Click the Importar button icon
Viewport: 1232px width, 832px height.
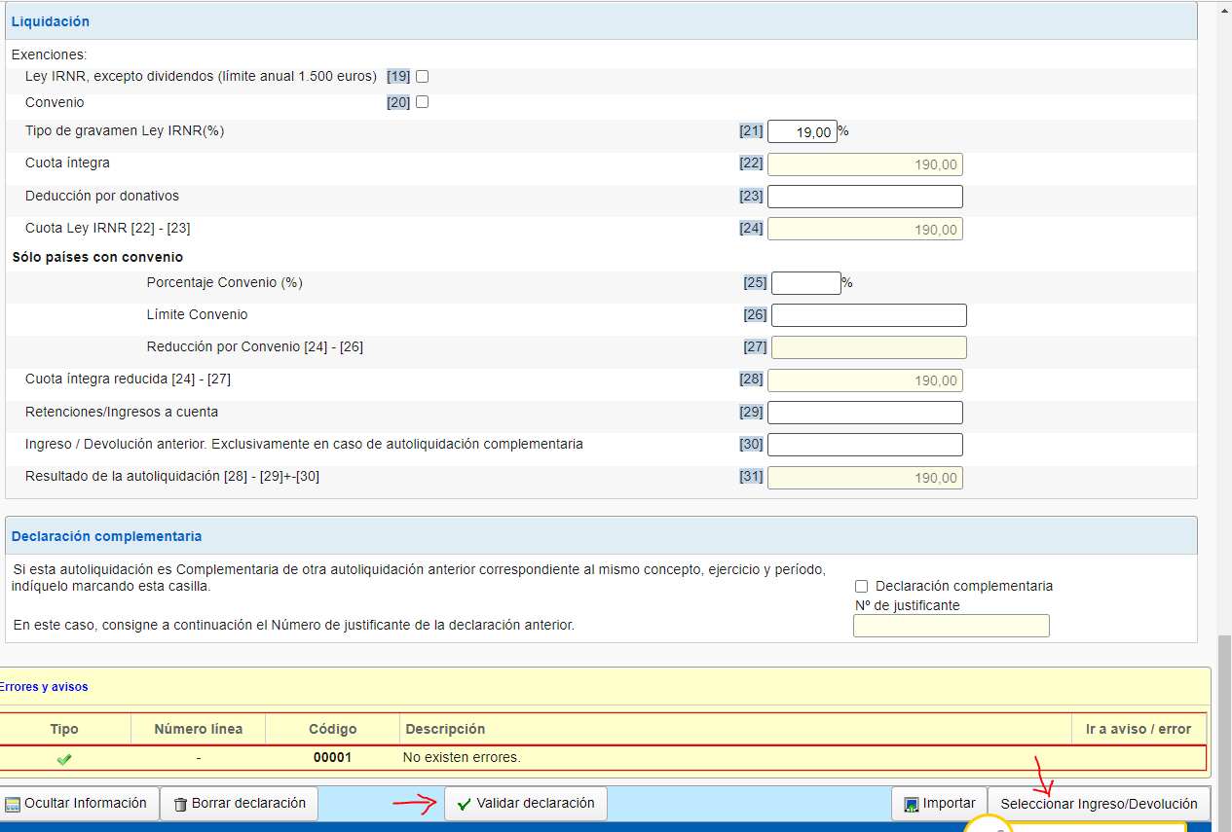[912, 805]
